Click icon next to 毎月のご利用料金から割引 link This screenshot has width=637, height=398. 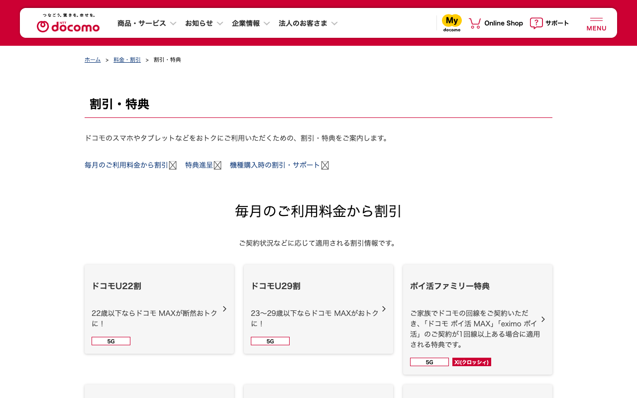click(173, 165)
